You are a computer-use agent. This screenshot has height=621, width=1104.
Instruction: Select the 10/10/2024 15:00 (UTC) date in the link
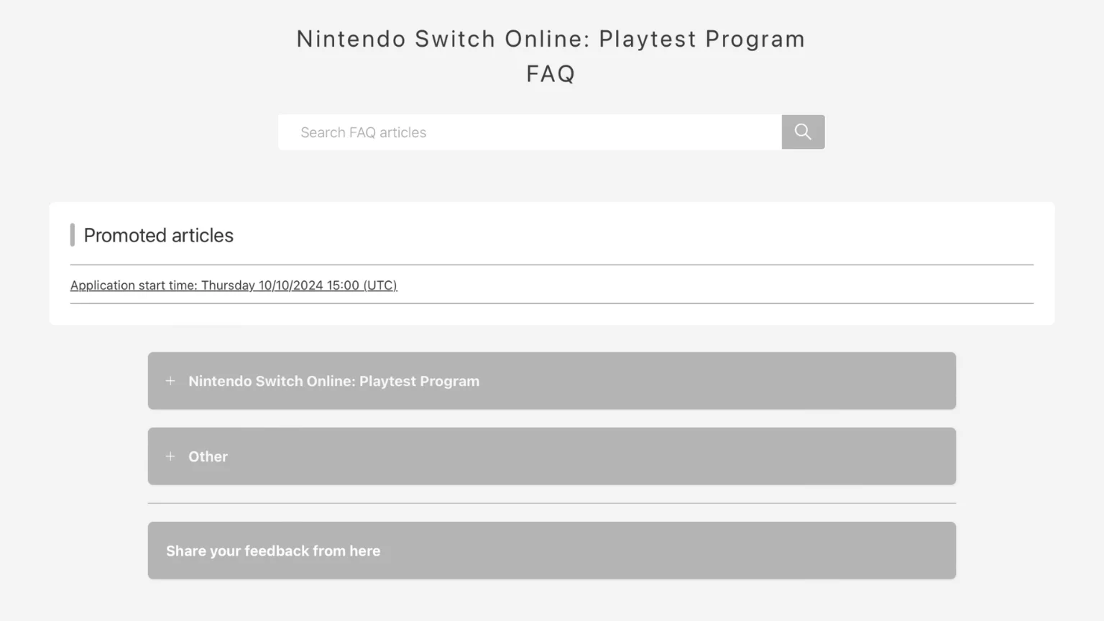pos(327,285)
